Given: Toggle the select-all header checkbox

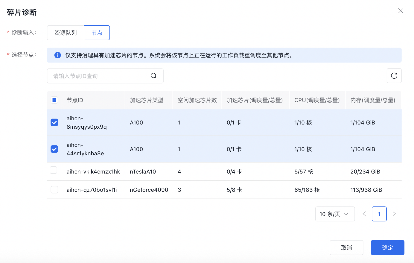Looking at the screenshot, I should 54,100.
